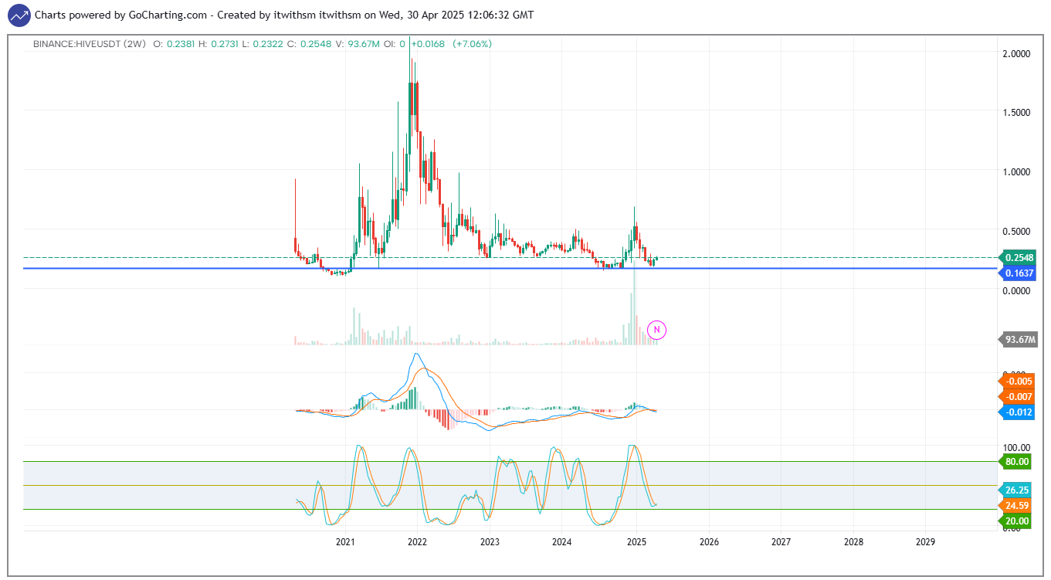
Task: Click the 2029 label on time axis
Action: click(926, 542)
